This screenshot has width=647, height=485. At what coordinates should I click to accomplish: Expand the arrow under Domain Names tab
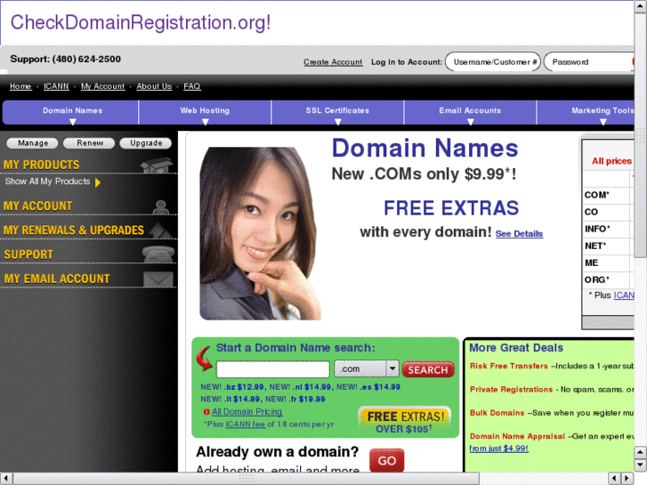pos(73,122)
